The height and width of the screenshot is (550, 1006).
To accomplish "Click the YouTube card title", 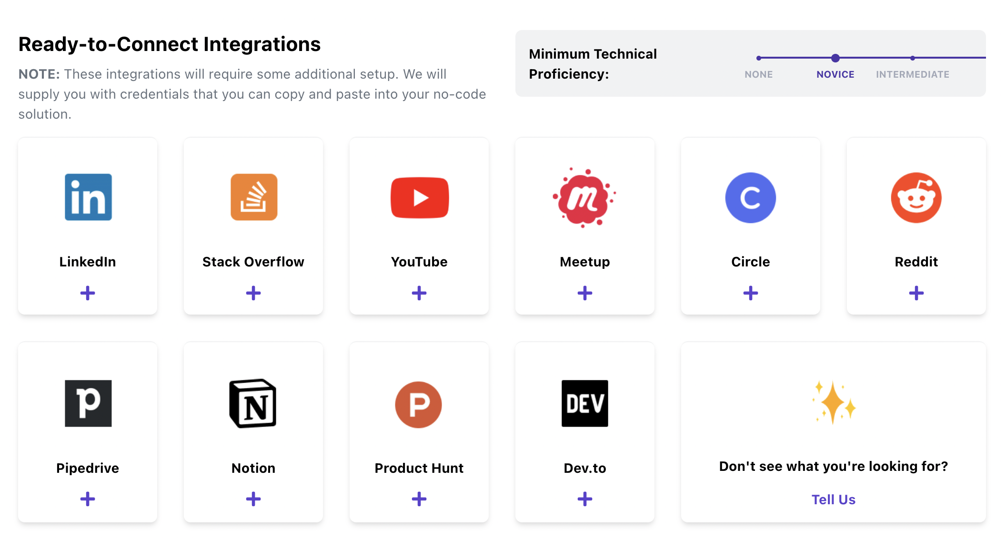I will [x=419, y=262].
